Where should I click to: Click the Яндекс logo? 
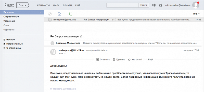(9, 5)
